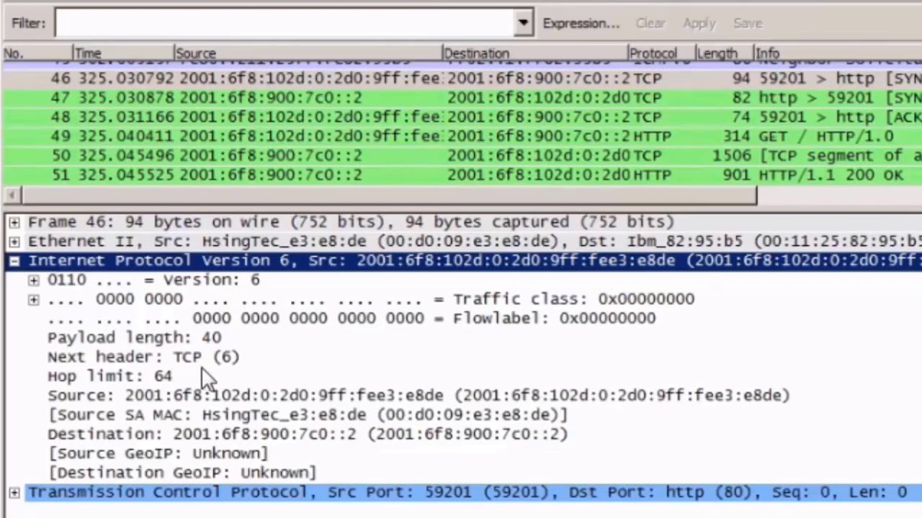Sort by the Info column header
922x518 pixels.
(837, 53)
